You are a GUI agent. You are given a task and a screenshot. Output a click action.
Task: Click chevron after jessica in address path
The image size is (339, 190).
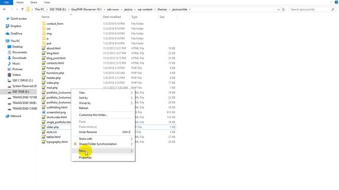coord(135,9)
